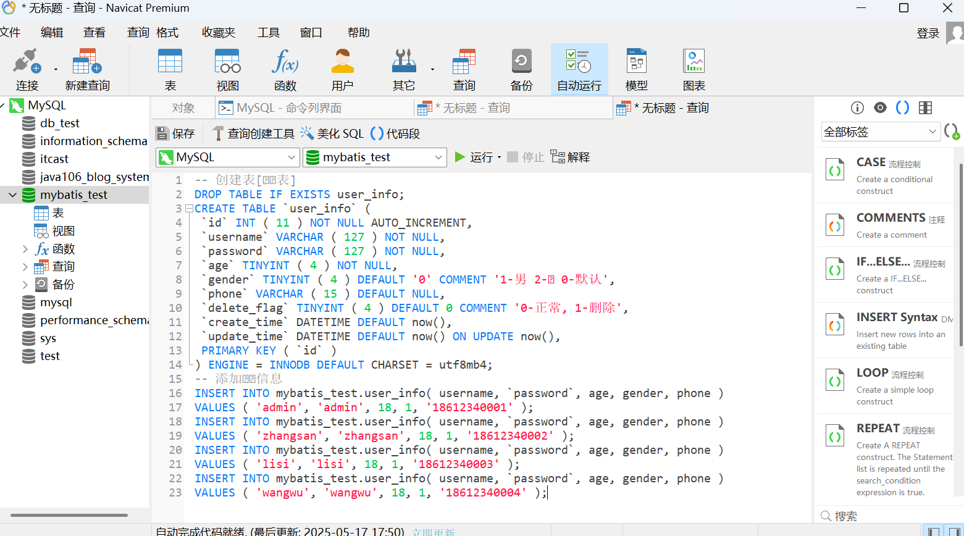This screenshot has width=964, height=536.
Task: Click the snippet panel vertical scrollbar
Action: point(961,256)
